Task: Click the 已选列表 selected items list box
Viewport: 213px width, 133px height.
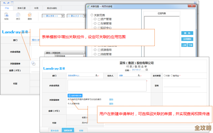Action: (162, 37)
